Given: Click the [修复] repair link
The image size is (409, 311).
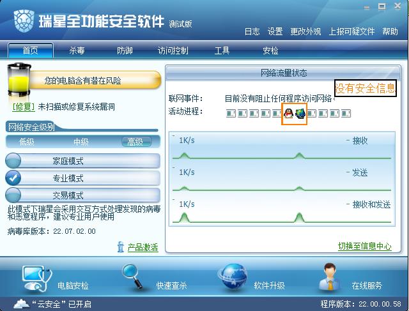Looking at the screenshot, I should (24, 107).
